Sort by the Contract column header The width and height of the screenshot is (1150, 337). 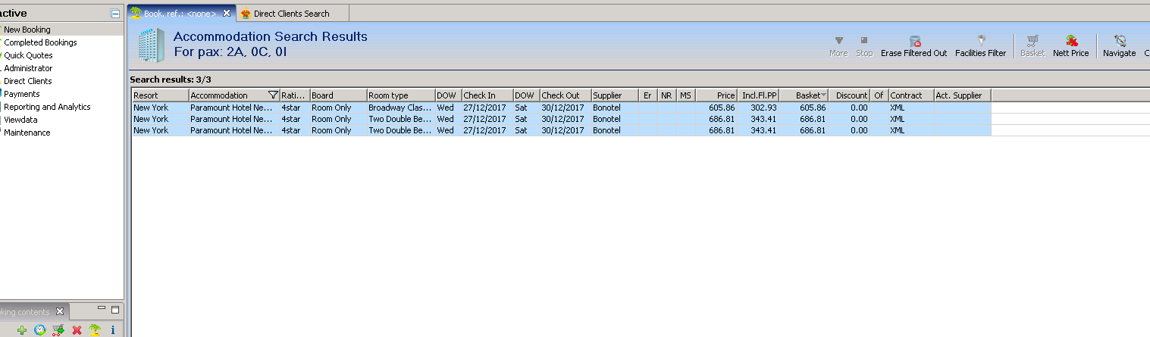tap(911, 95)
